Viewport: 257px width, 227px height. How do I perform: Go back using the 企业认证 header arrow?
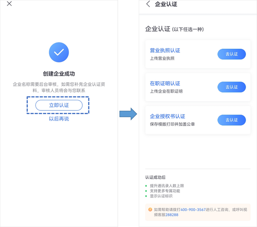(x=148, y=4)
